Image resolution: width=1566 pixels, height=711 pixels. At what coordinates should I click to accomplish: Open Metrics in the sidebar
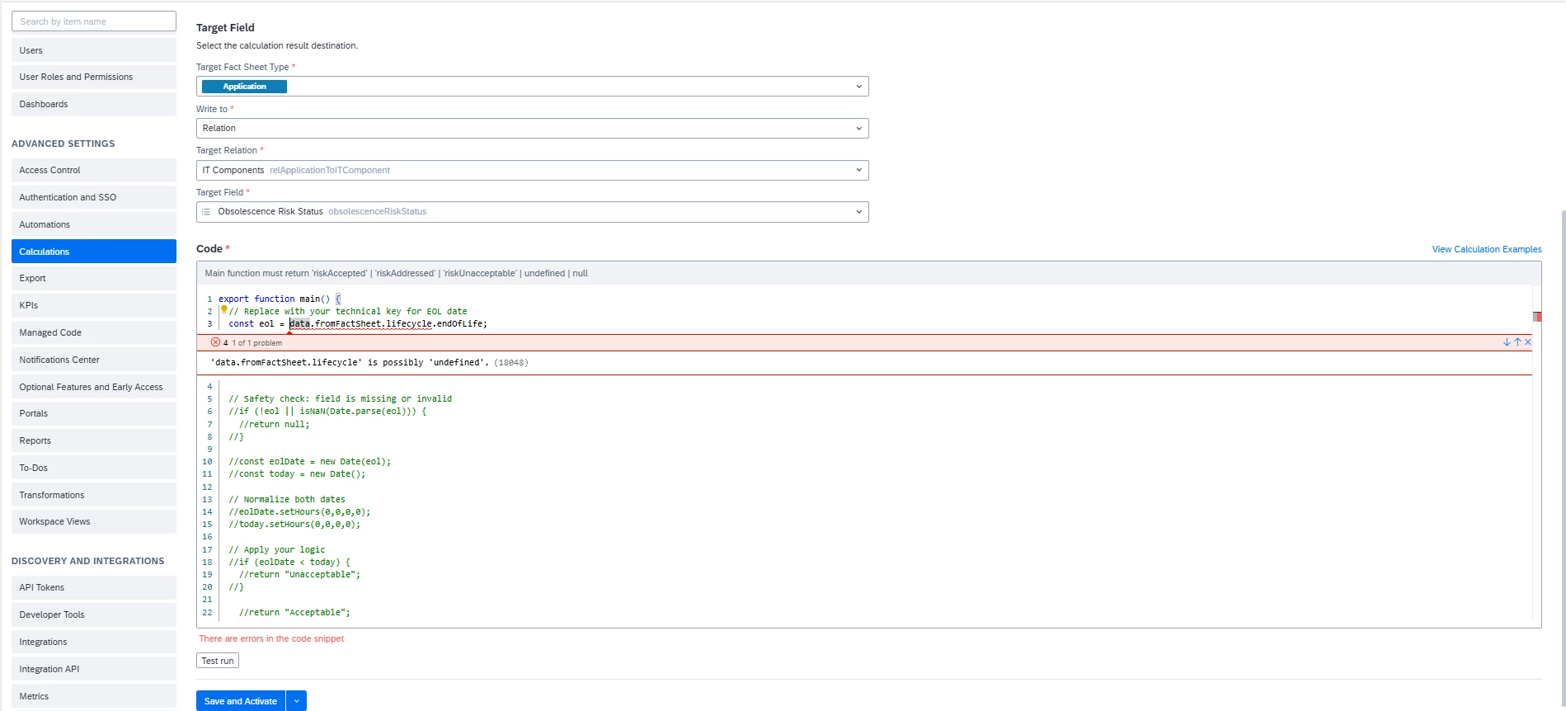coord(94,697)
